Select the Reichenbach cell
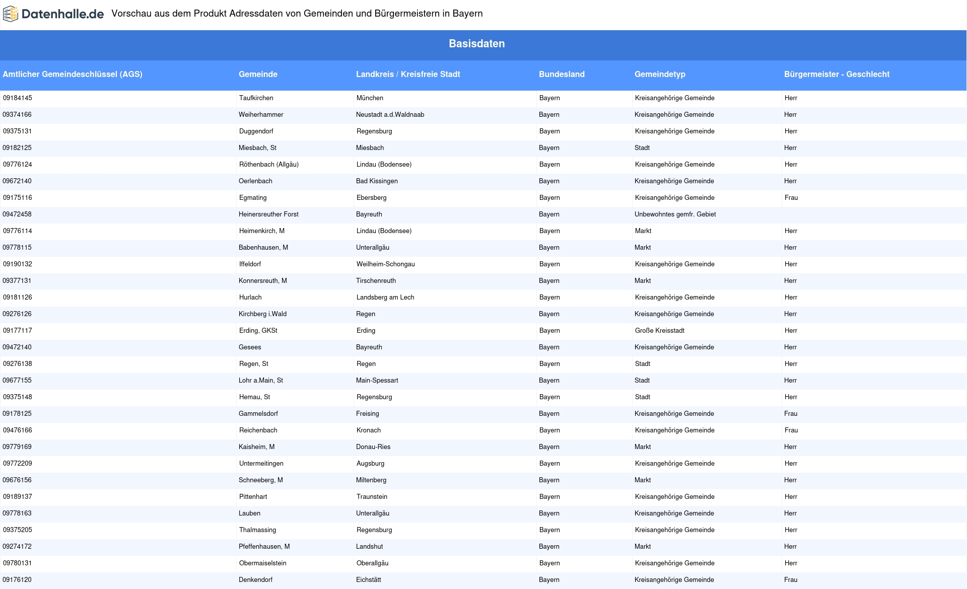 (x=258, y=430)
